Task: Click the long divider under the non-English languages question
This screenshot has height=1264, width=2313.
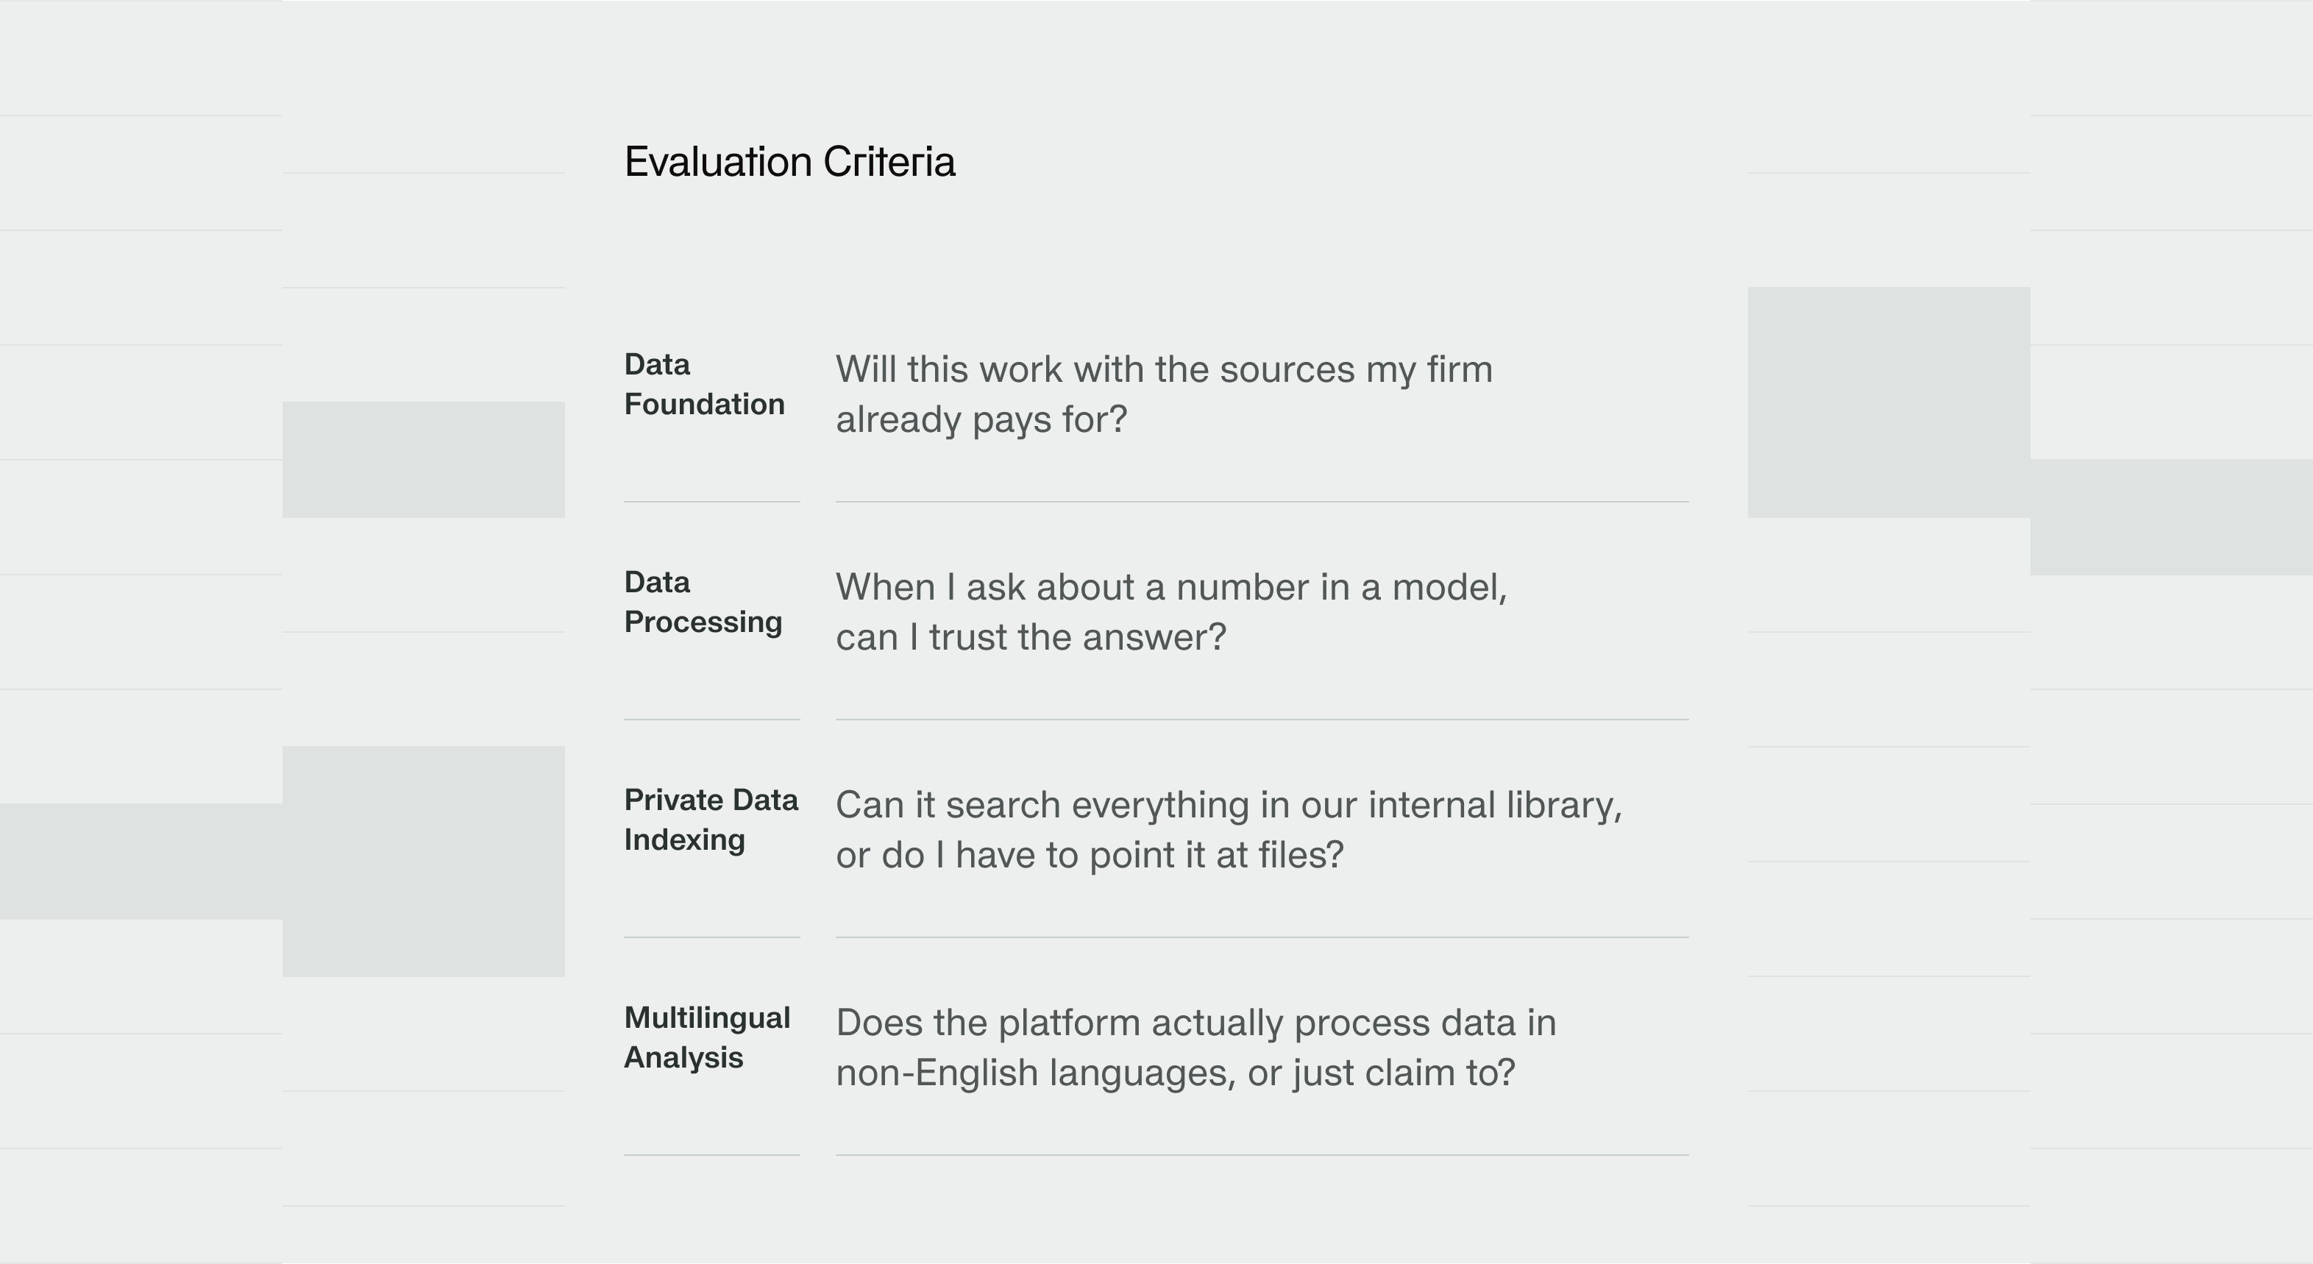Action: [1262, 1154]
